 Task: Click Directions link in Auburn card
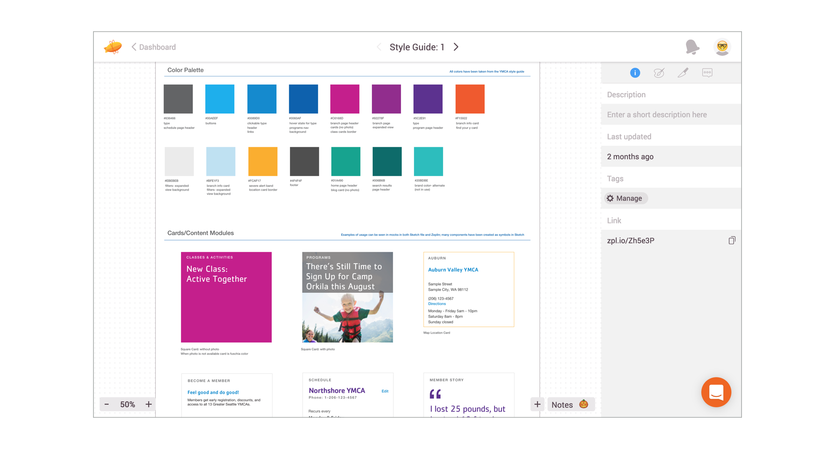pyautogui.click(x=437, y=304)
